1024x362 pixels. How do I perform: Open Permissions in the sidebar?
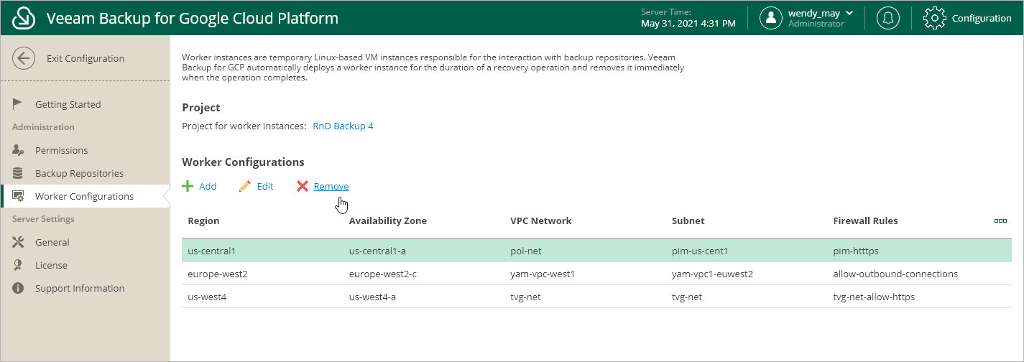click(x=61, y=150)
